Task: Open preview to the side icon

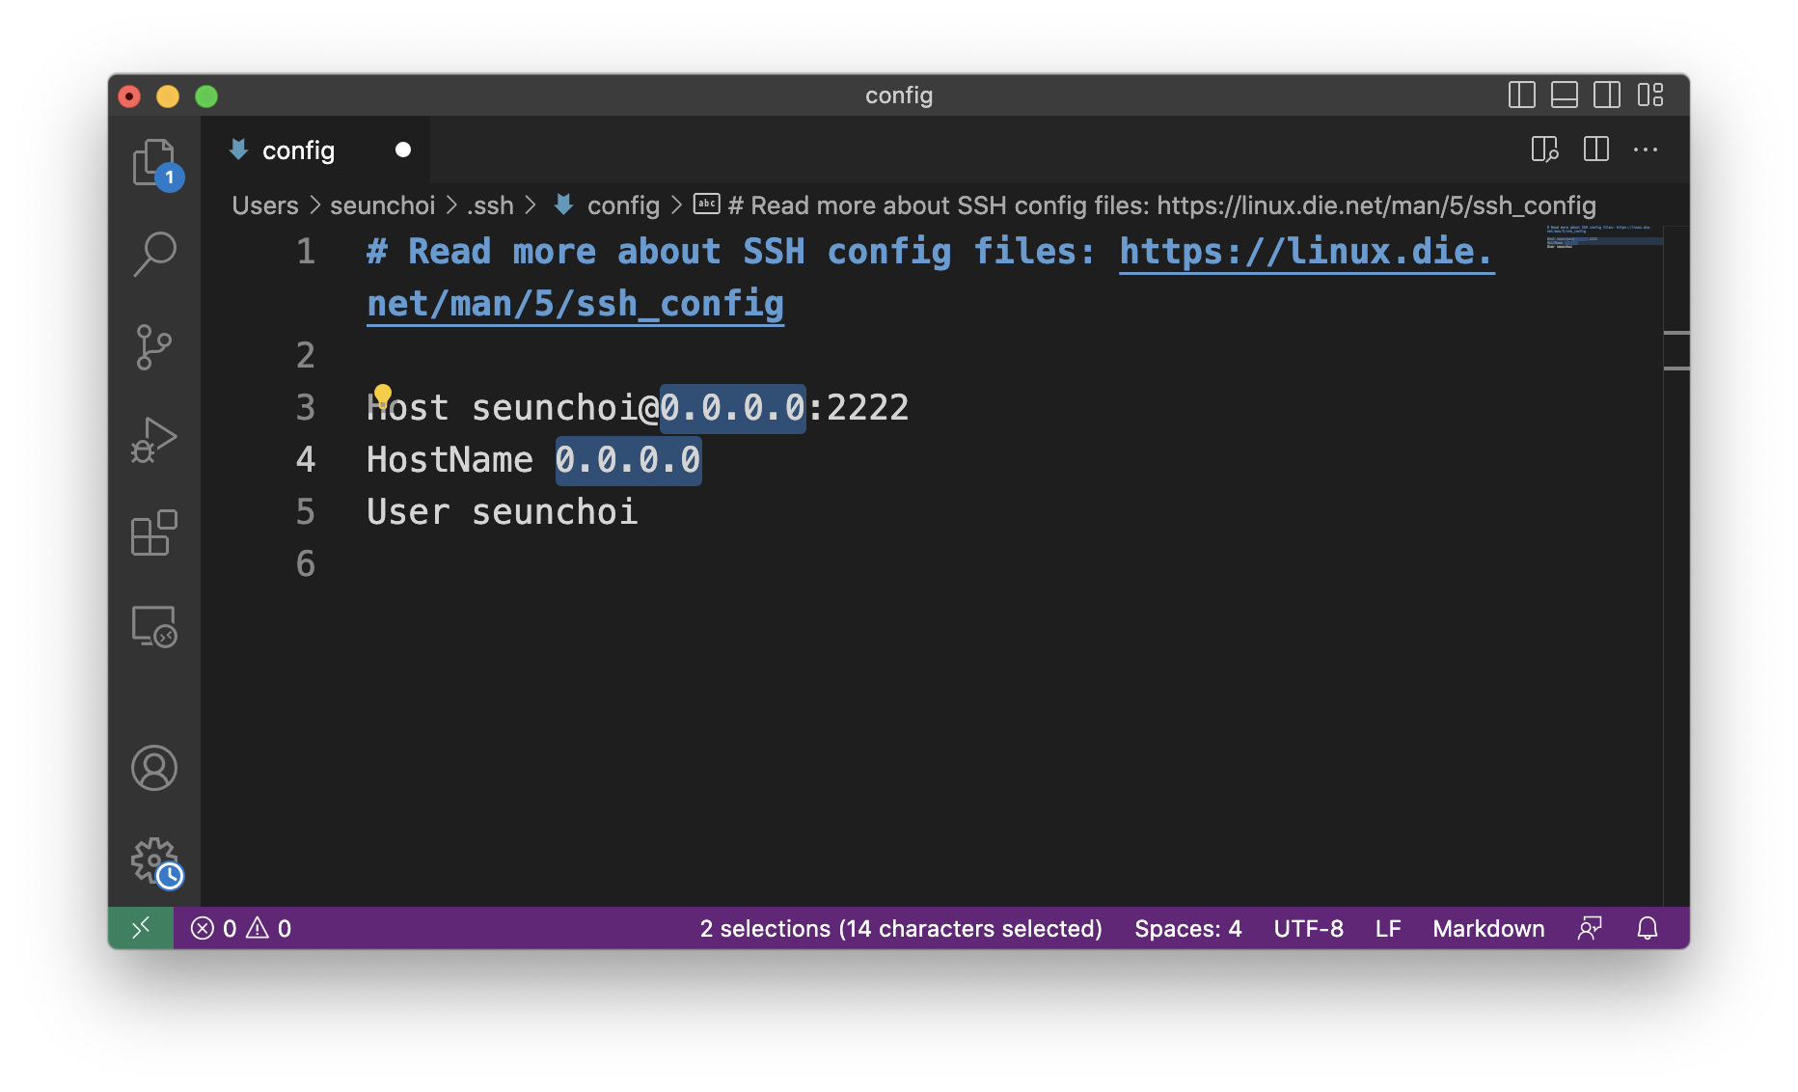Action: (x=1545, y=150)
